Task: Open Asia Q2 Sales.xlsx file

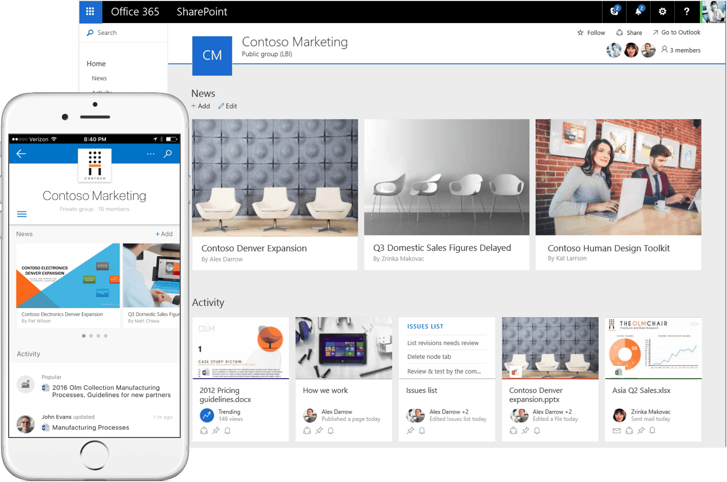Action: 641,390
